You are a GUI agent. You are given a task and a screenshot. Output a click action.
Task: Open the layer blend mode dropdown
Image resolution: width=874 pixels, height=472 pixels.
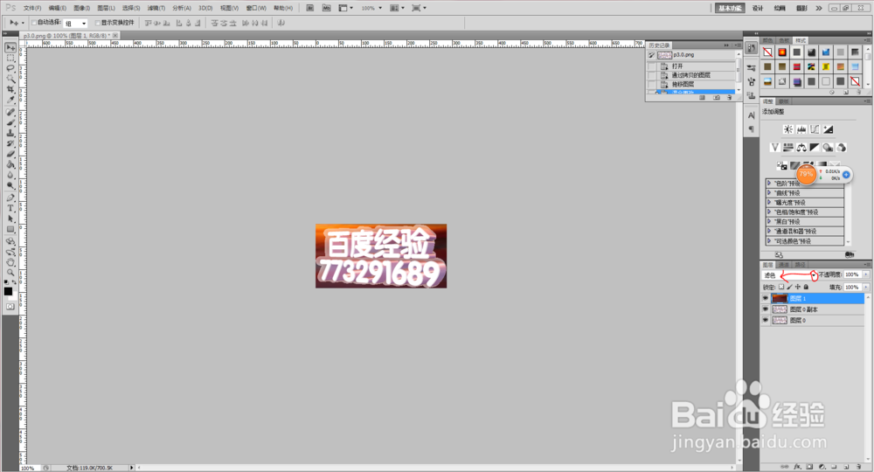point(790,275)
